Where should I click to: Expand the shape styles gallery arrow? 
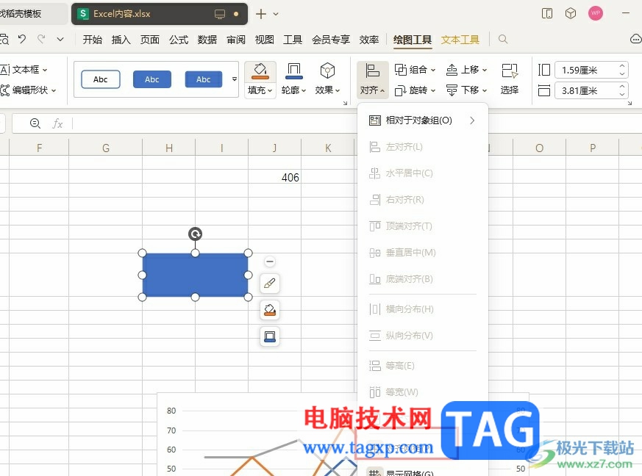click(x=234, y=79)
